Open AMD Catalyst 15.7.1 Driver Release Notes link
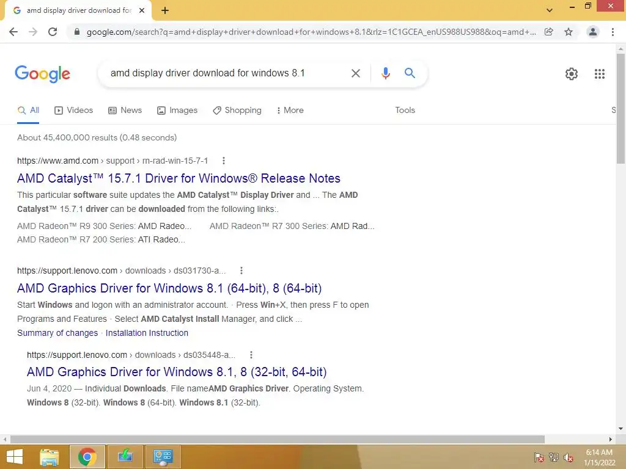 coord(179,178)
